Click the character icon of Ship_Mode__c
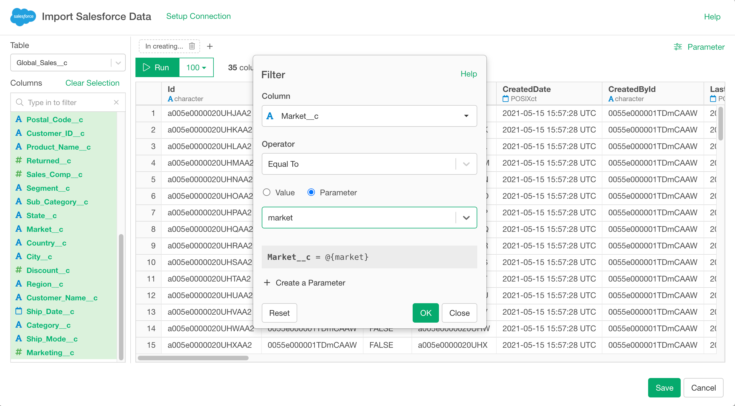 (19, 339)
